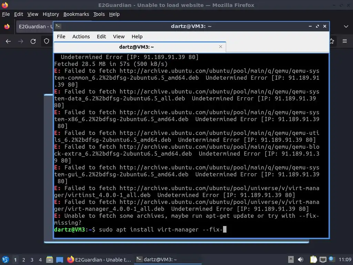Screen dimensions: 353x265
Task: Open Firefox View menu
Action: [33, 14]
